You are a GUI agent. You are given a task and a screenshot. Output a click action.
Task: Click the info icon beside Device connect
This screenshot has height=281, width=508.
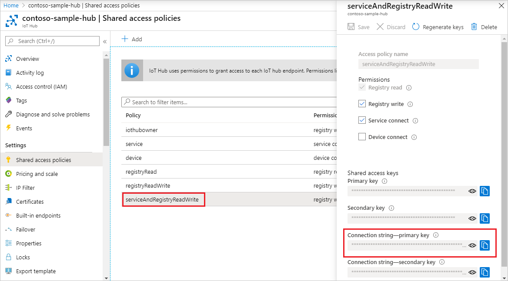(414, 137)
